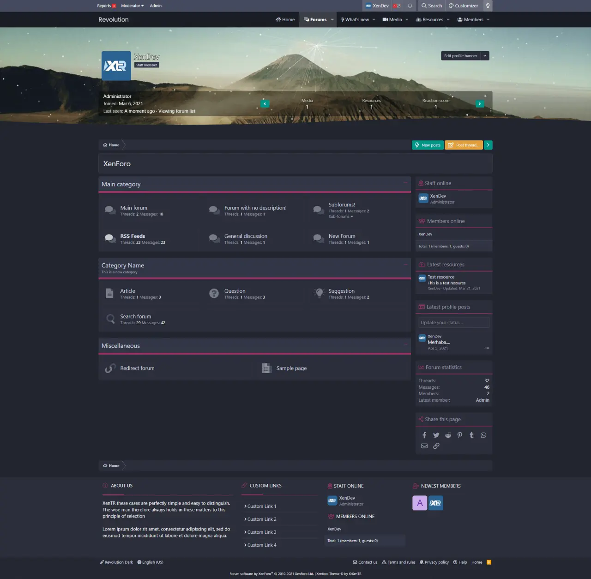Share this page on Pinterest
The image size is (591, 579).
coord(460,435)
